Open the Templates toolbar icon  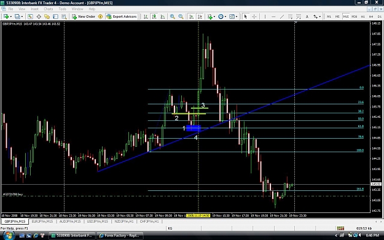(232, 17)
